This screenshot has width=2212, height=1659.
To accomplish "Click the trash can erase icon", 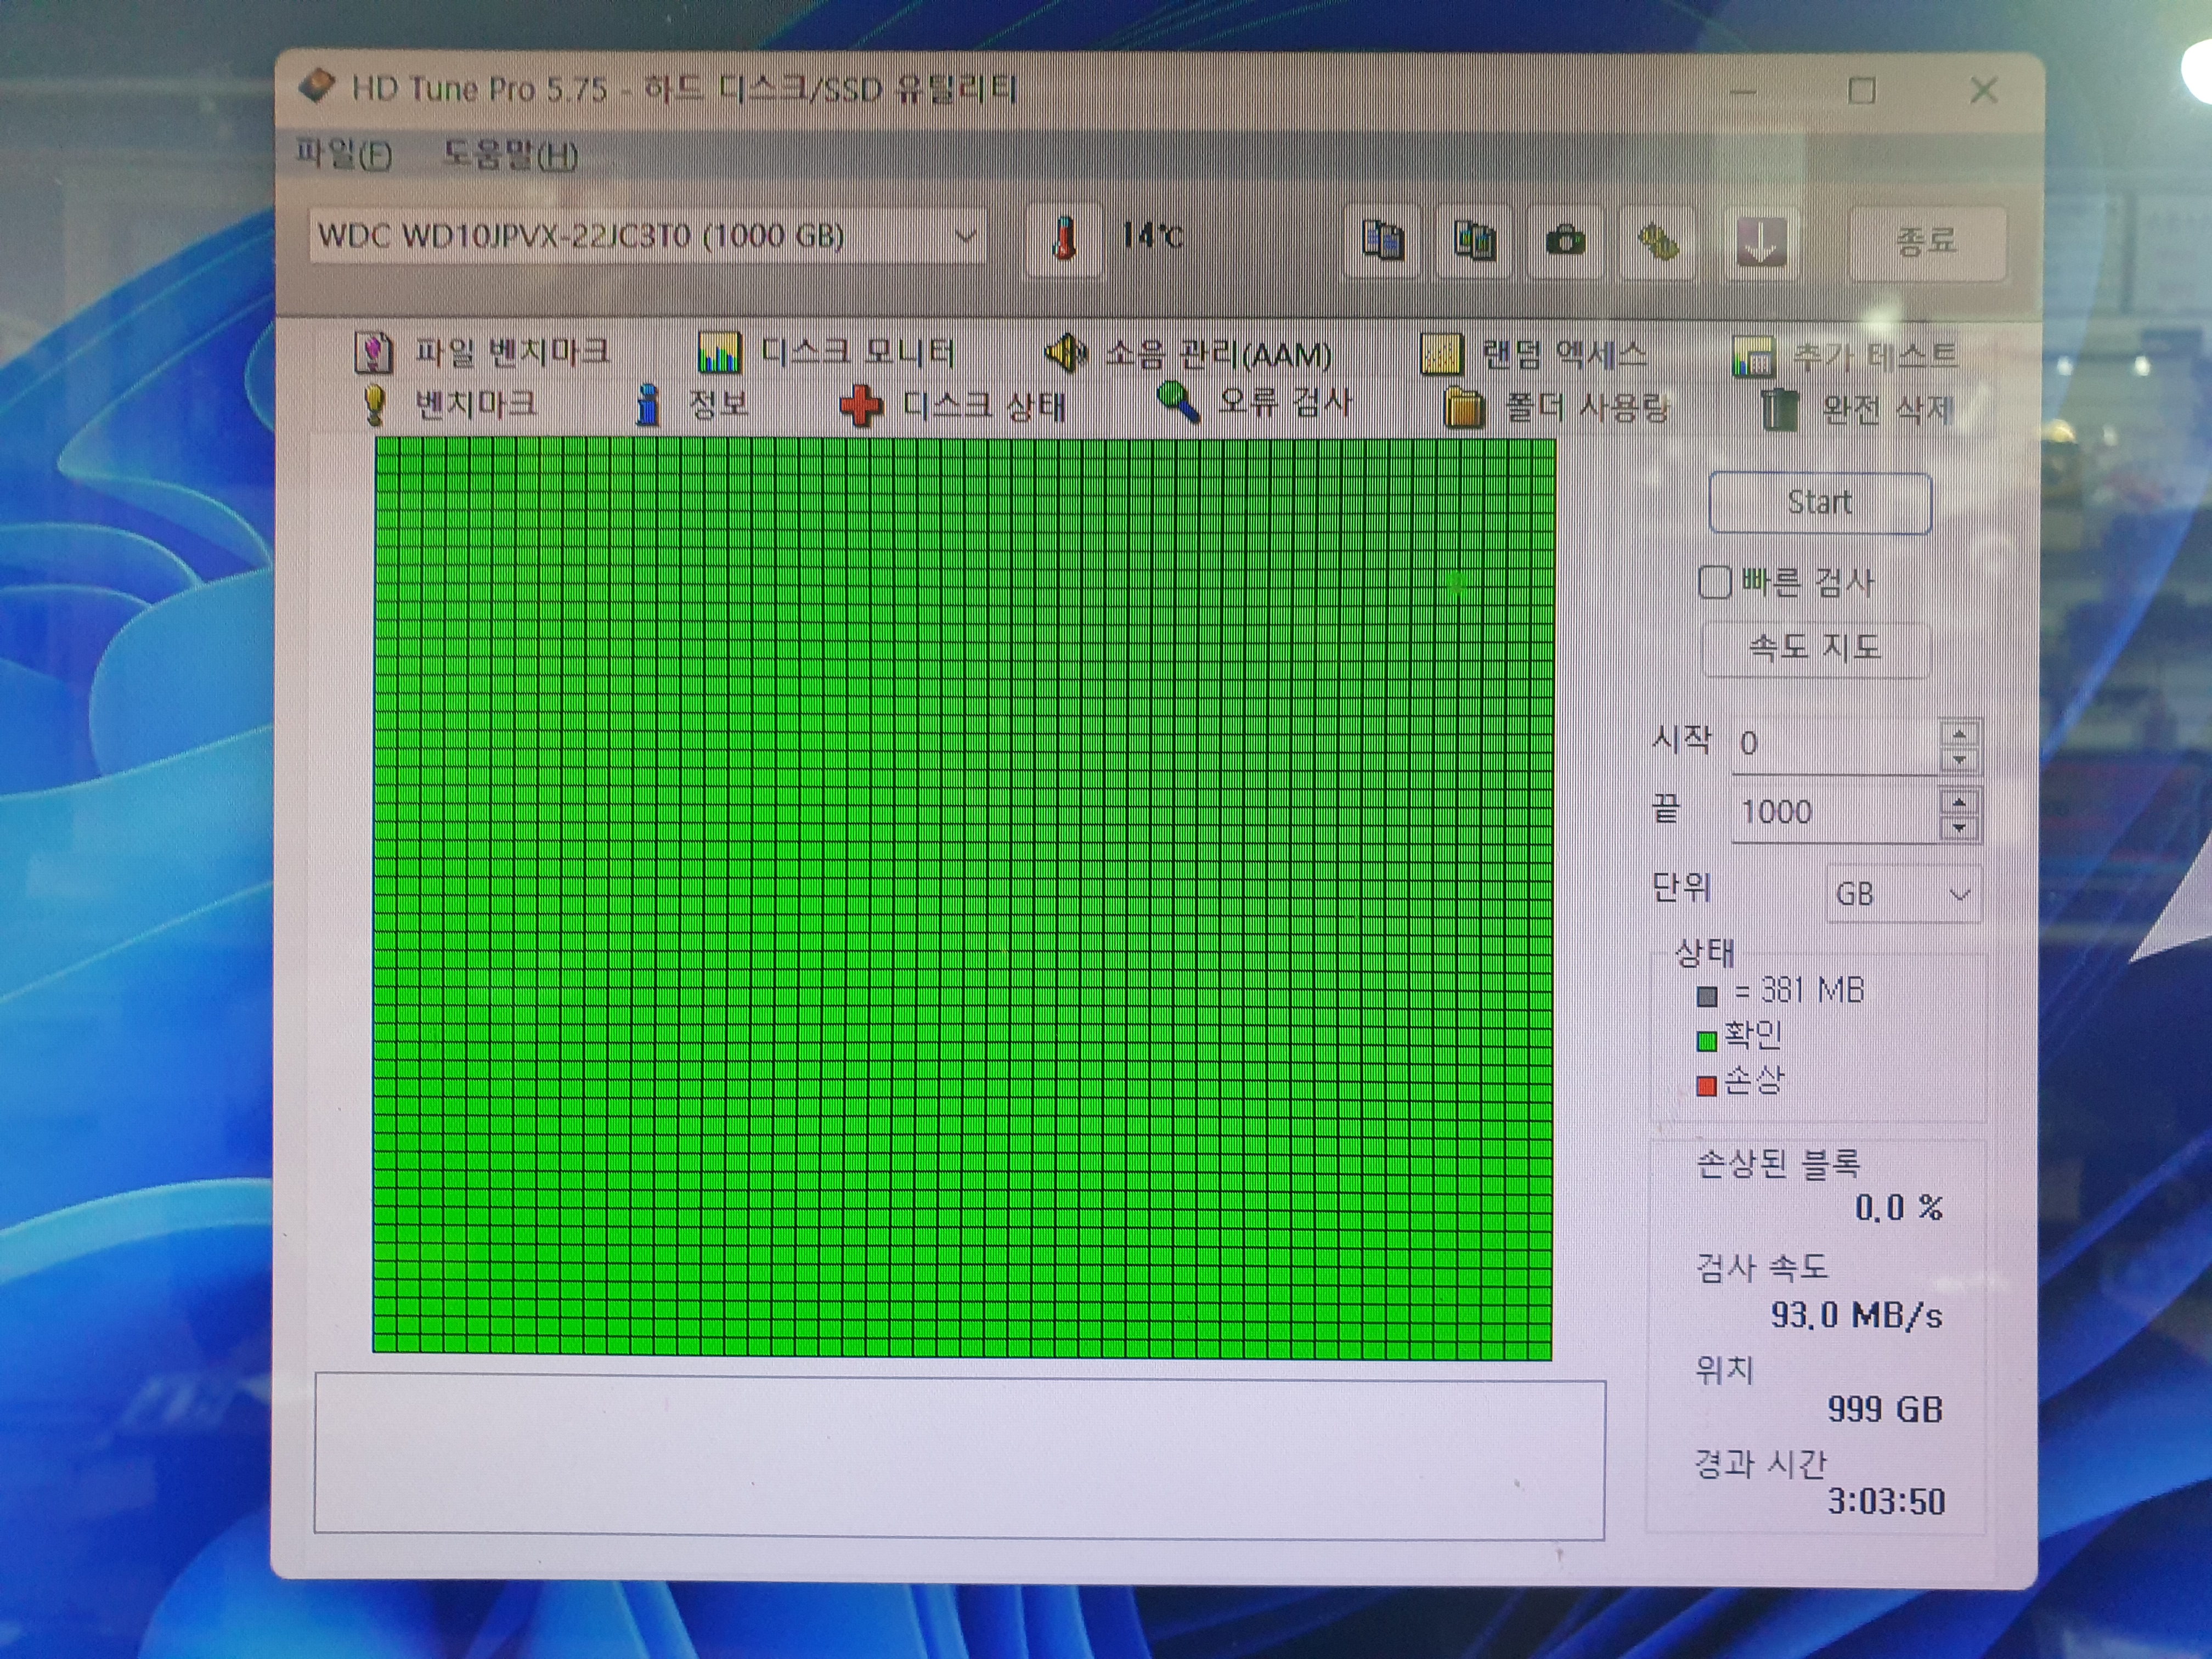I will tap(1779, 410).
